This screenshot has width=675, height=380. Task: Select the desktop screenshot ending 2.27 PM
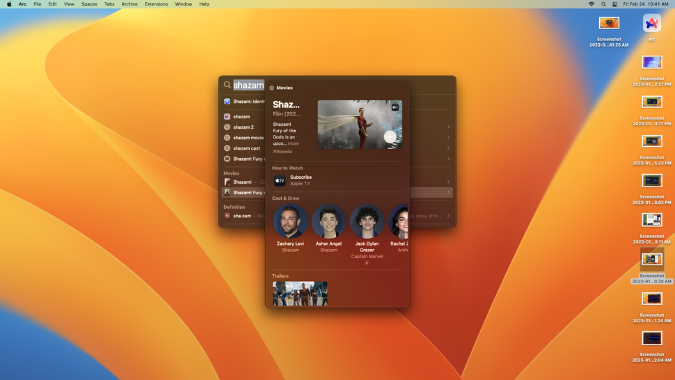coord(652,63)
